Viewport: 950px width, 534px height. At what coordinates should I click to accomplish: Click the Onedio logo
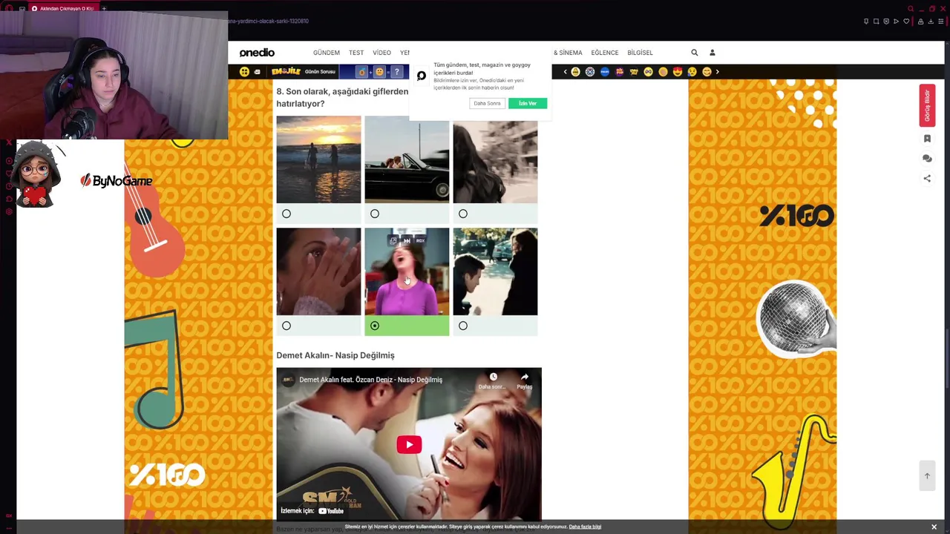click(x=257, y=53)
